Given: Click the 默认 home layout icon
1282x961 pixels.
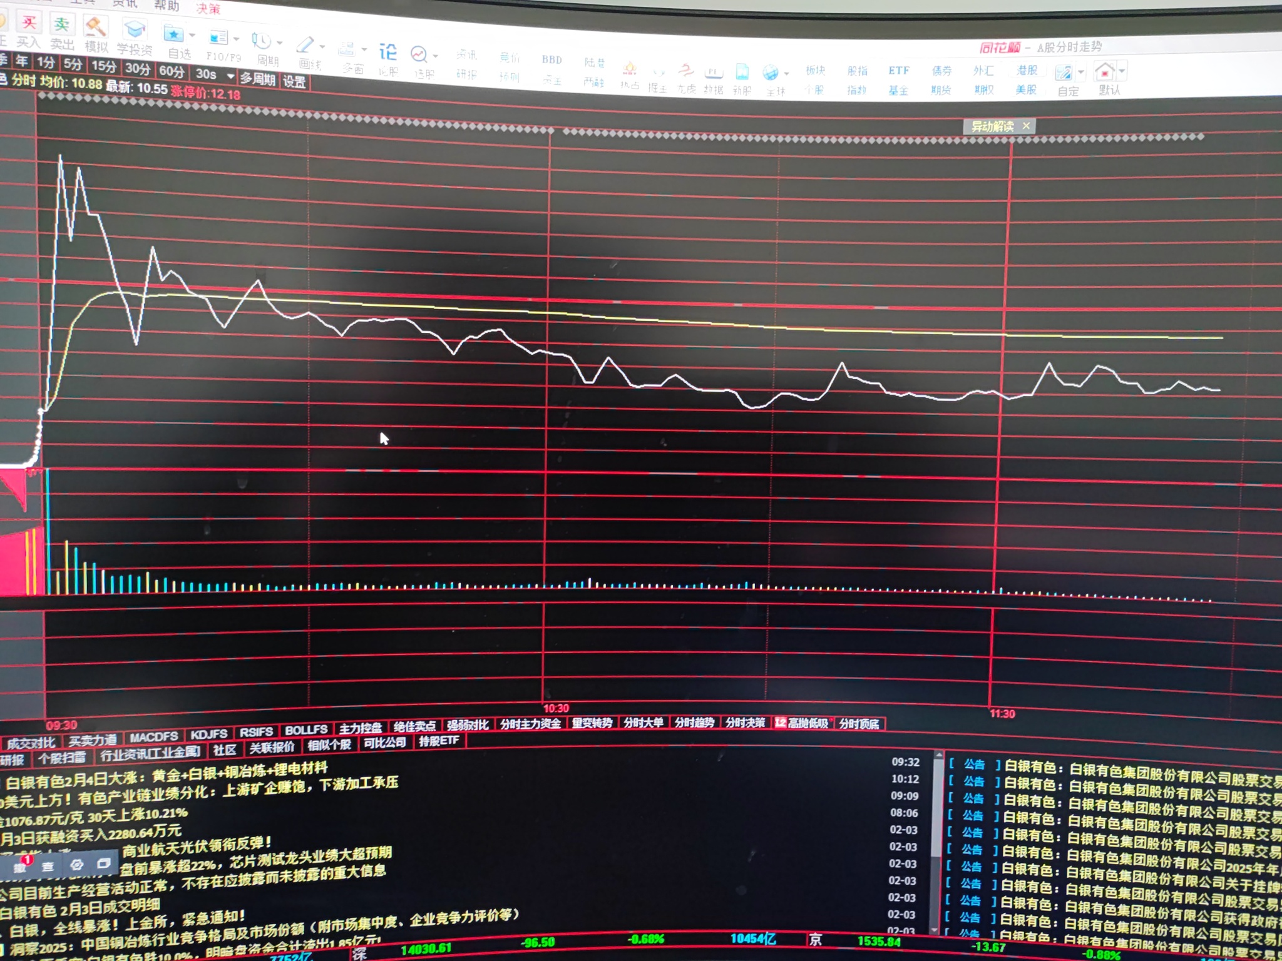Looking at the screenshot, I should (x=1105, y=71).
